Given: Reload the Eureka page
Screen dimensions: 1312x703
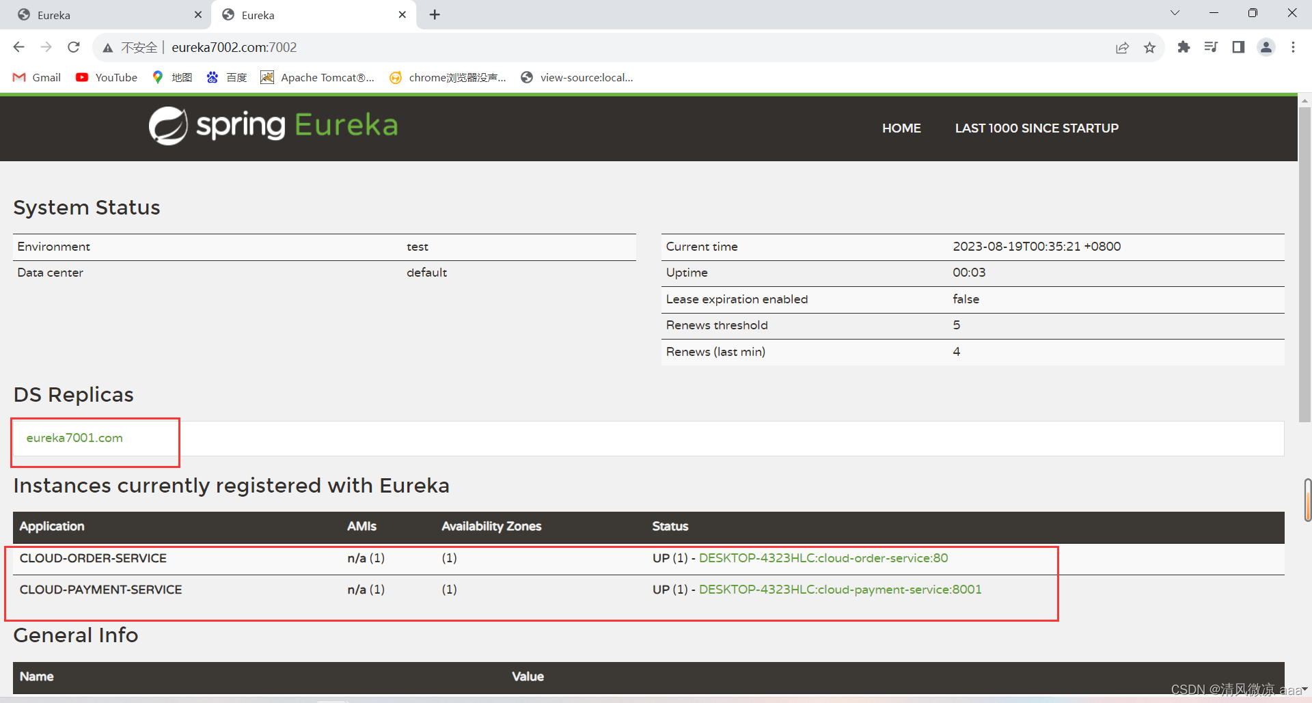Looking at the screenshot, I should [x=74, y=47].
